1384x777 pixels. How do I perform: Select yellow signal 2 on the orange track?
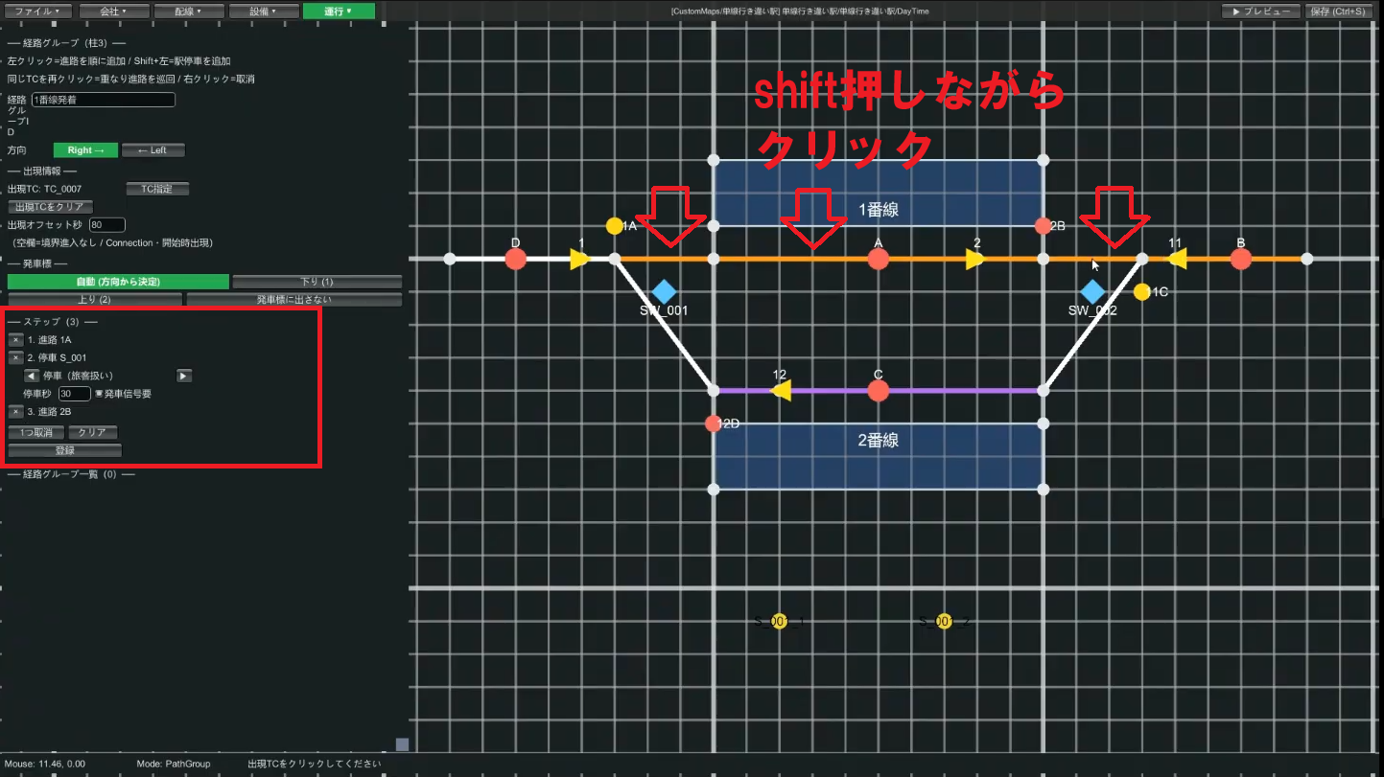(975, 259)
